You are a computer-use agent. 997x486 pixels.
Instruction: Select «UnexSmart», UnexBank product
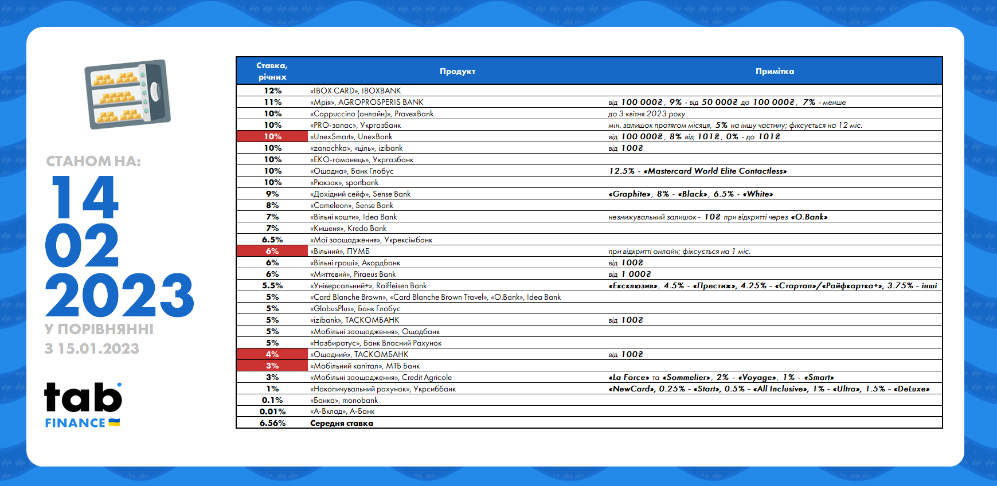[x=351, y=136]
